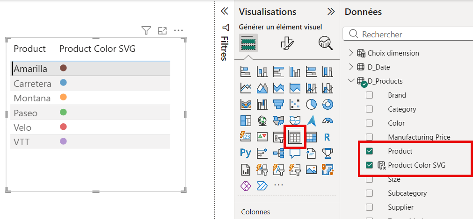The height and width of the screenshot is (219, 473).
Task: Select the R script visual
Action: coord(327,137)
